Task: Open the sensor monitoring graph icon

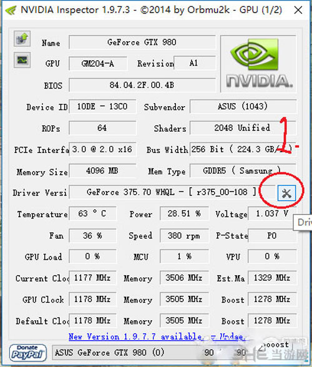Action: click(x=22, y=60)
